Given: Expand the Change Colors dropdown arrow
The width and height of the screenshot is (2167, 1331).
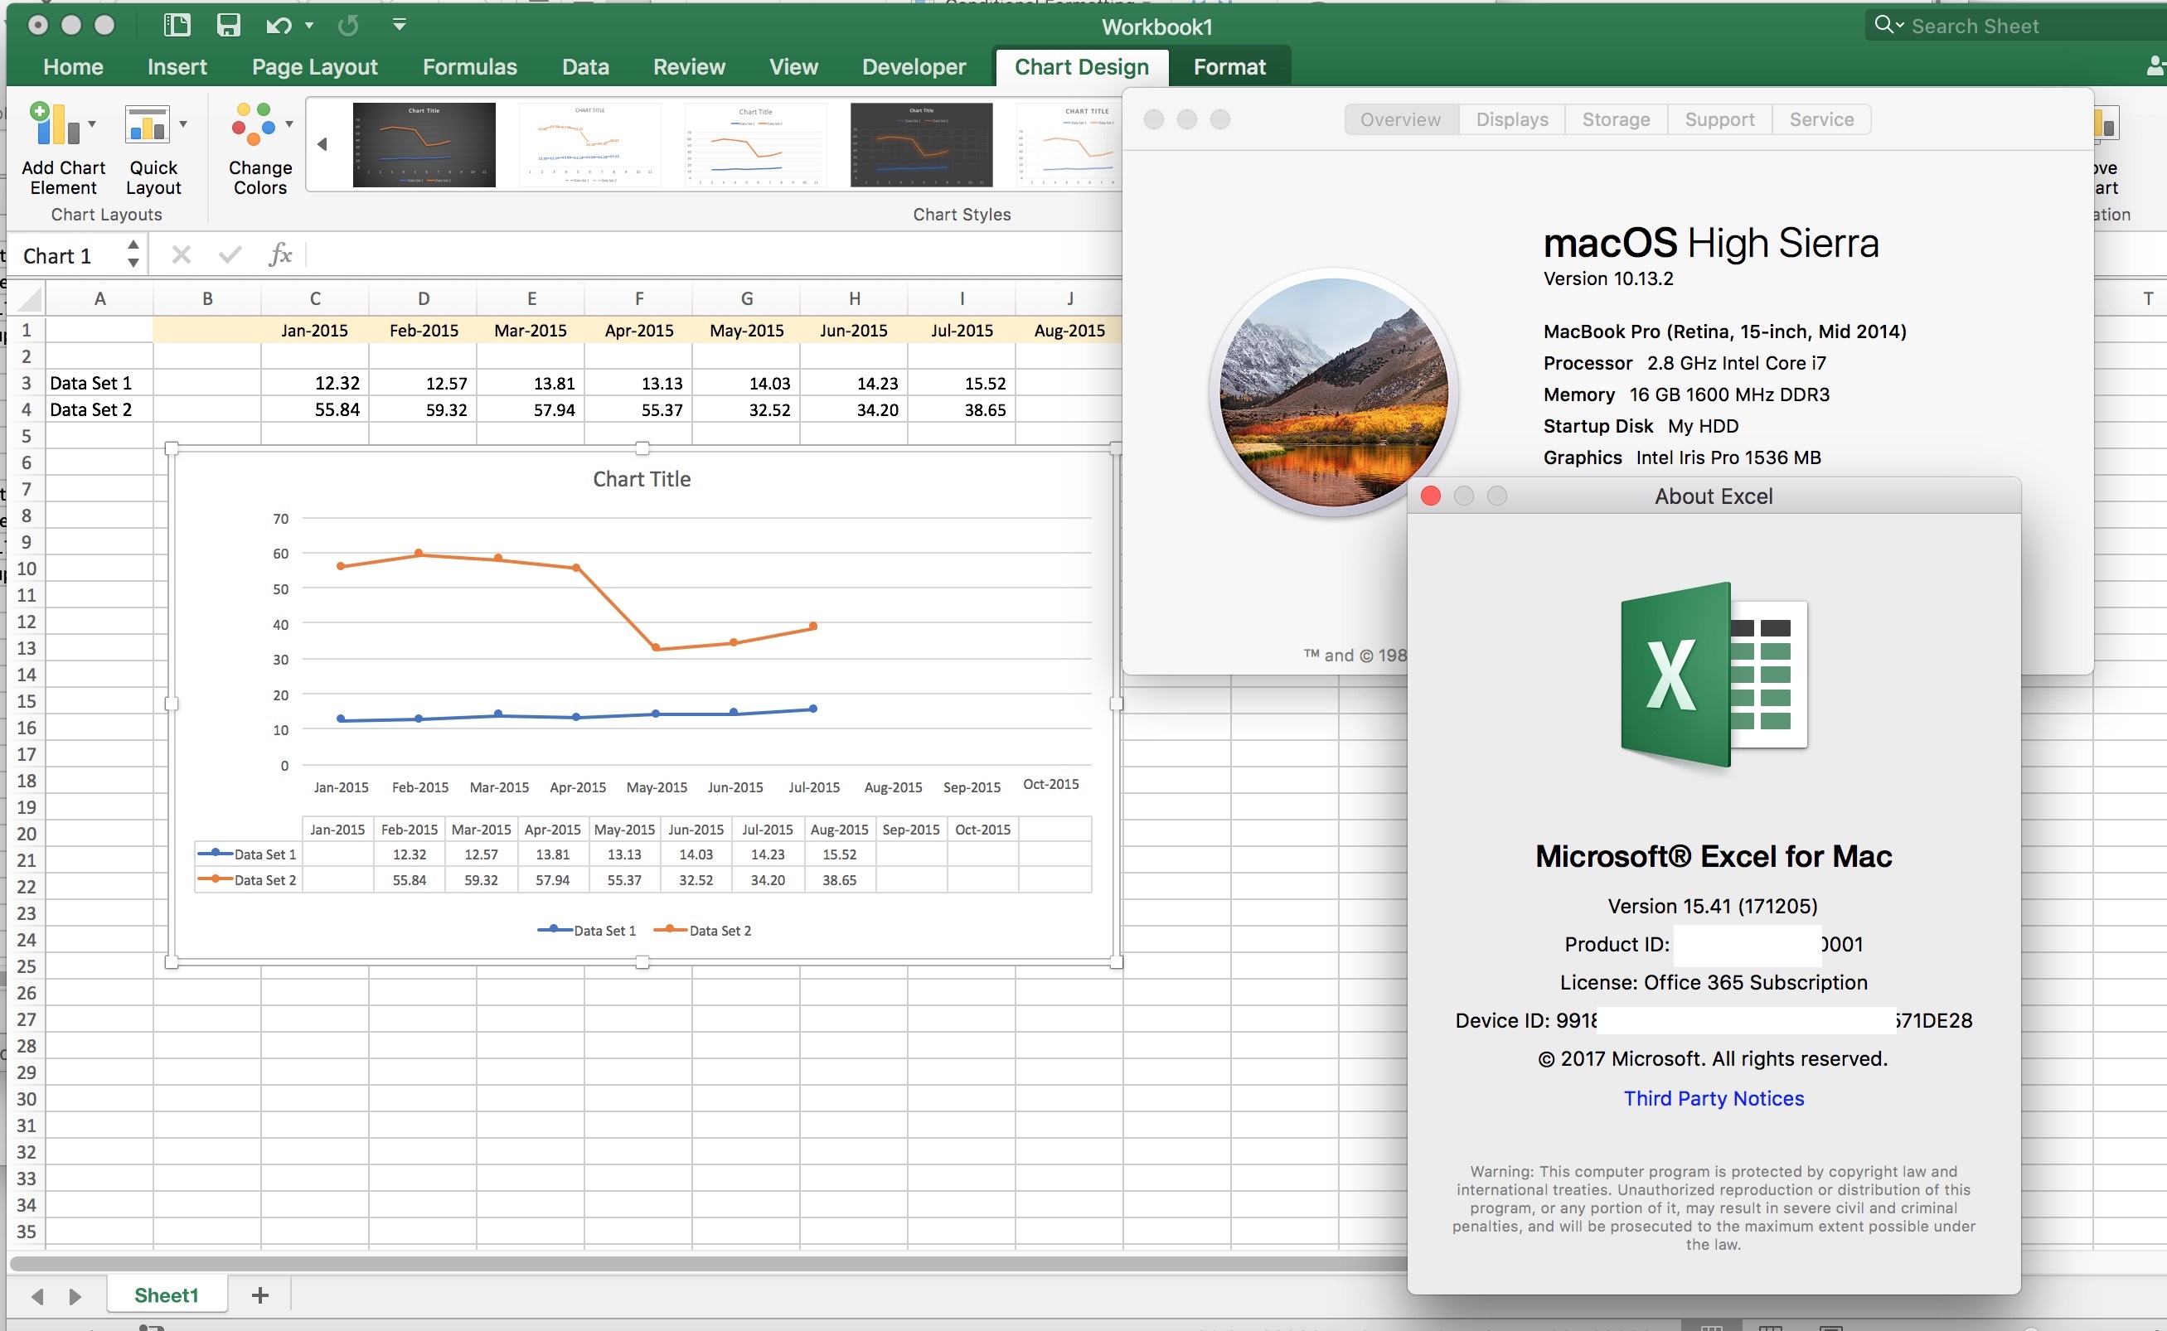Looking at the screenshot, I should (x=288, y=124).
